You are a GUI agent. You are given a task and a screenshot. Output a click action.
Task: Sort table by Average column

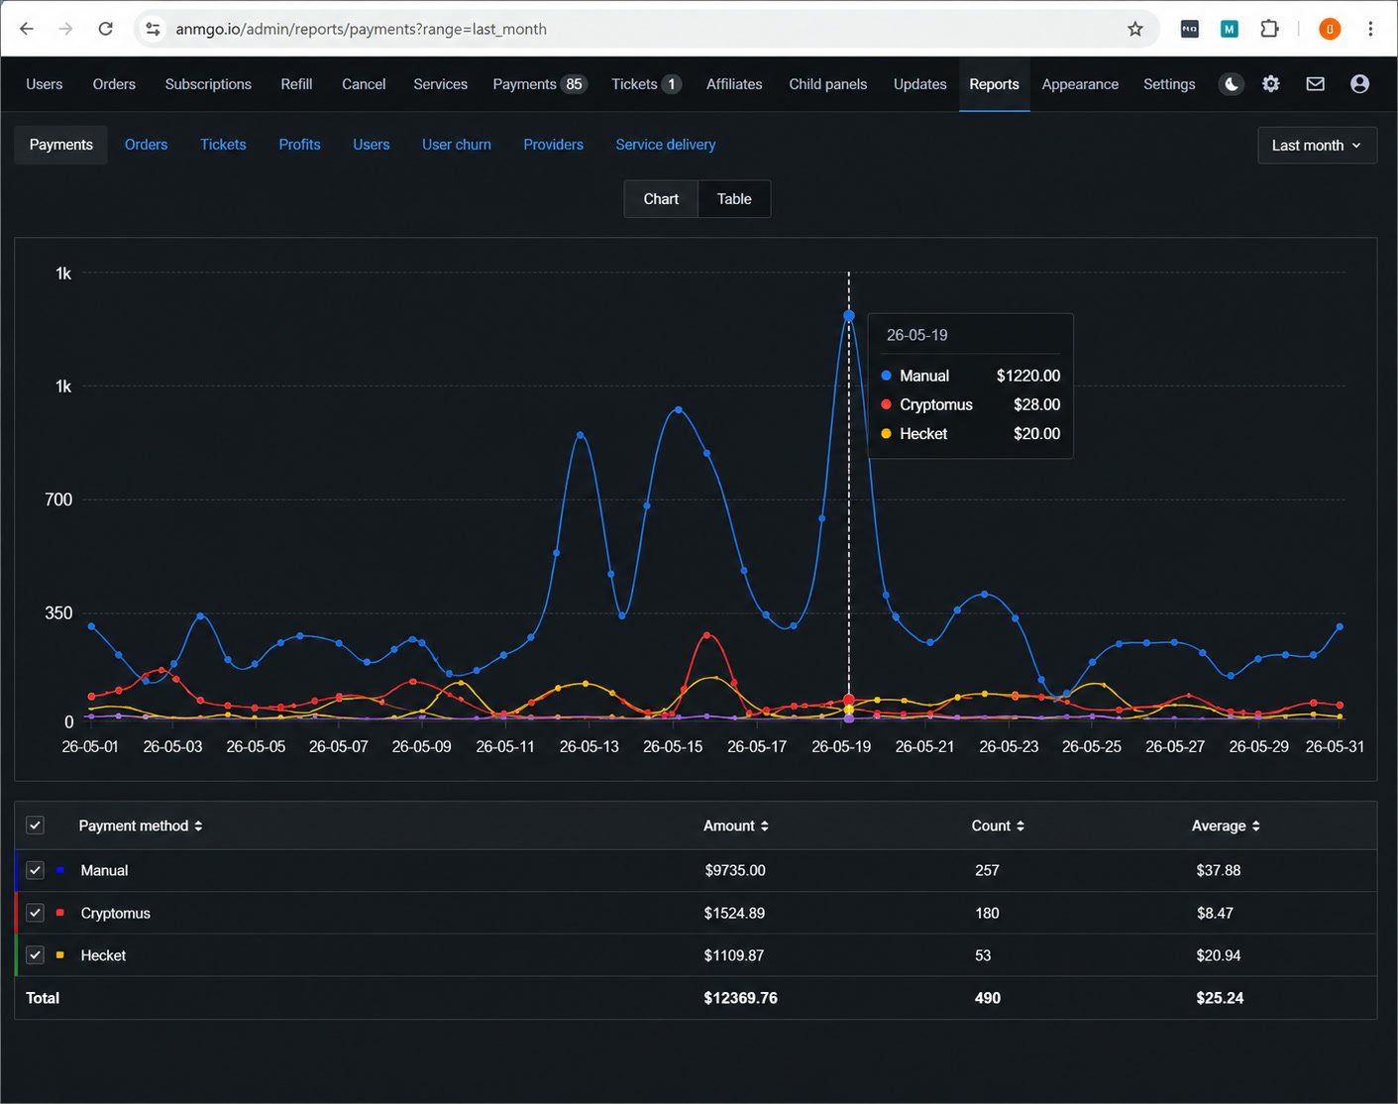tap(1226, 826)
